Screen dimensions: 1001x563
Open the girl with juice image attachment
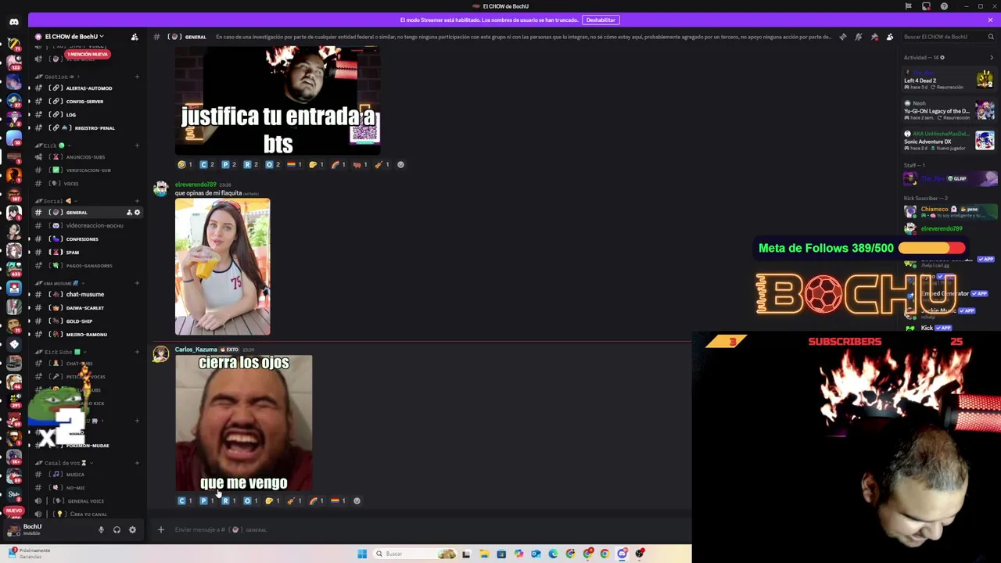(x=223, y=267)
